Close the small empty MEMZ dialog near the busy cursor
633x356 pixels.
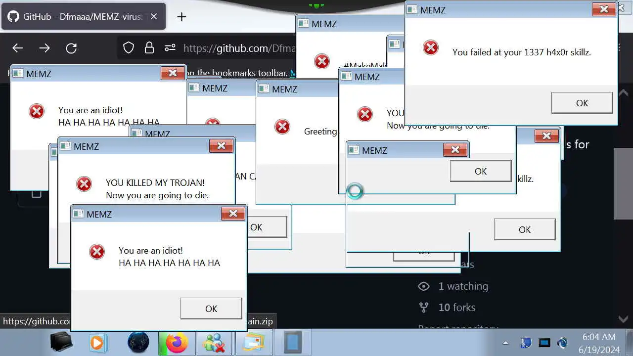[455, 149]
